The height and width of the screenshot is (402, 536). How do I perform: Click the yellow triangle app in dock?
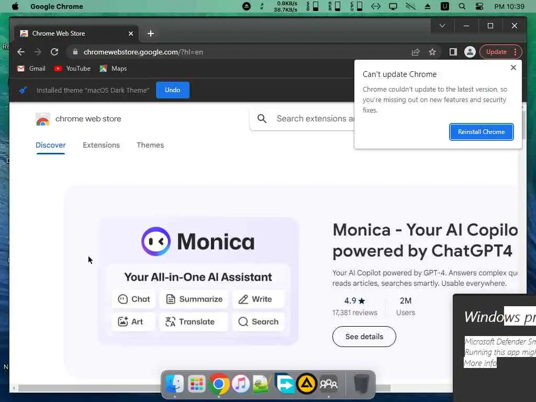pyautogui.click(x=307, y=384)
